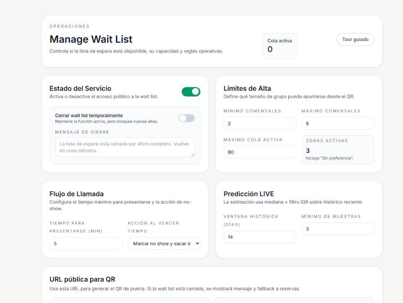Open the Acción al vencer tiempo dropdown
403x303 pixels.
tap(164, 244)
